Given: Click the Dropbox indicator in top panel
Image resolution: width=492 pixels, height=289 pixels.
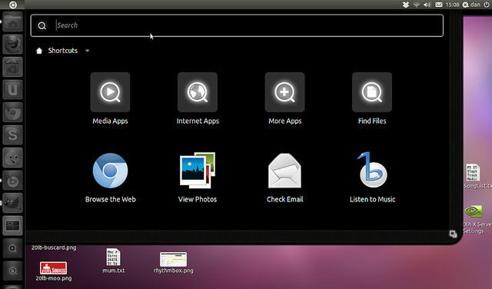Looking at the screenshot, I should point(406,5).
